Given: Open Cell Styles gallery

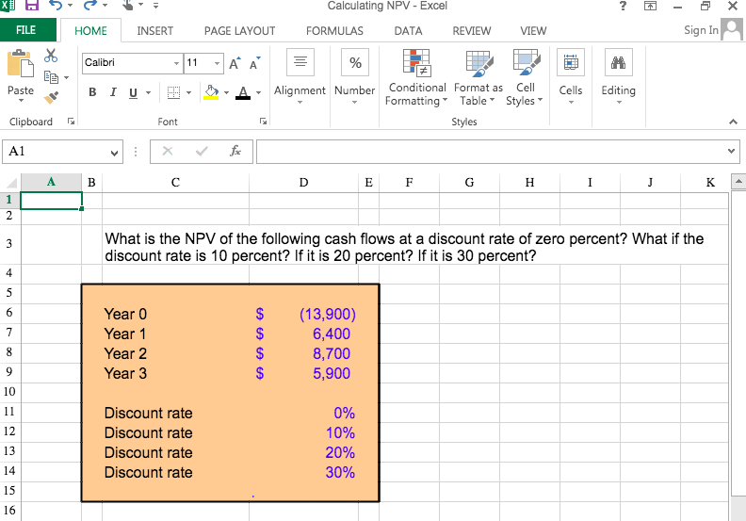Looking at the screenshot, I should click(525, 77).
